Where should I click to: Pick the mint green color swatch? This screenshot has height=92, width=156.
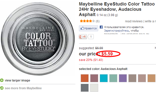coord(113,78)
